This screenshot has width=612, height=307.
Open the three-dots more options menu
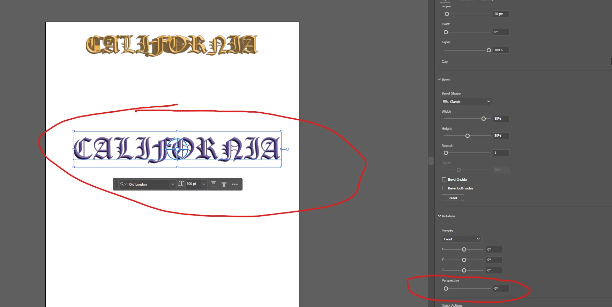[x=235, y=184]
